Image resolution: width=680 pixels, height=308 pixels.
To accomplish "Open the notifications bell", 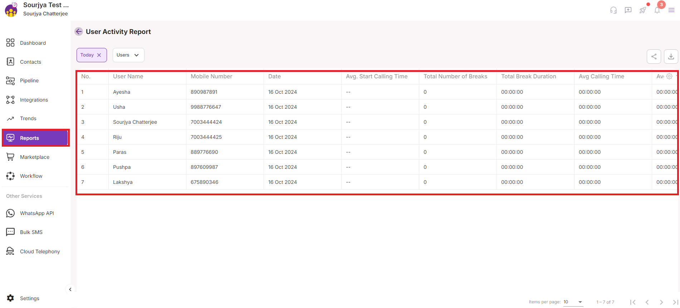I will [x=657, y=10].
